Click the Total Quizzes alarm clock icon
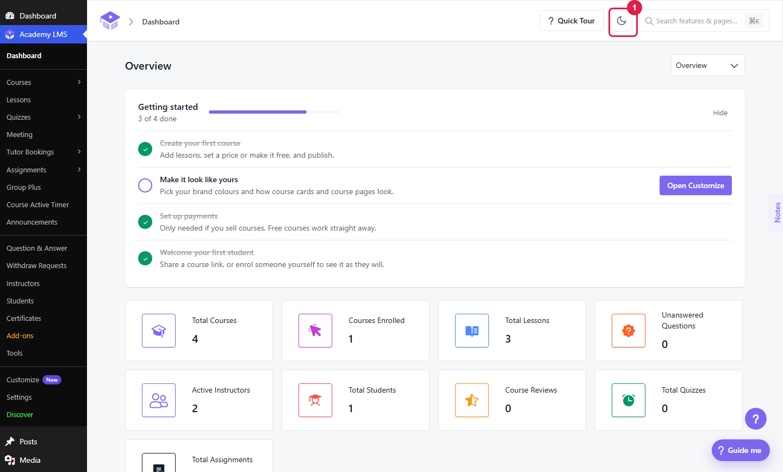The width and height of the screenshot is (783, 472). point(629,400)
